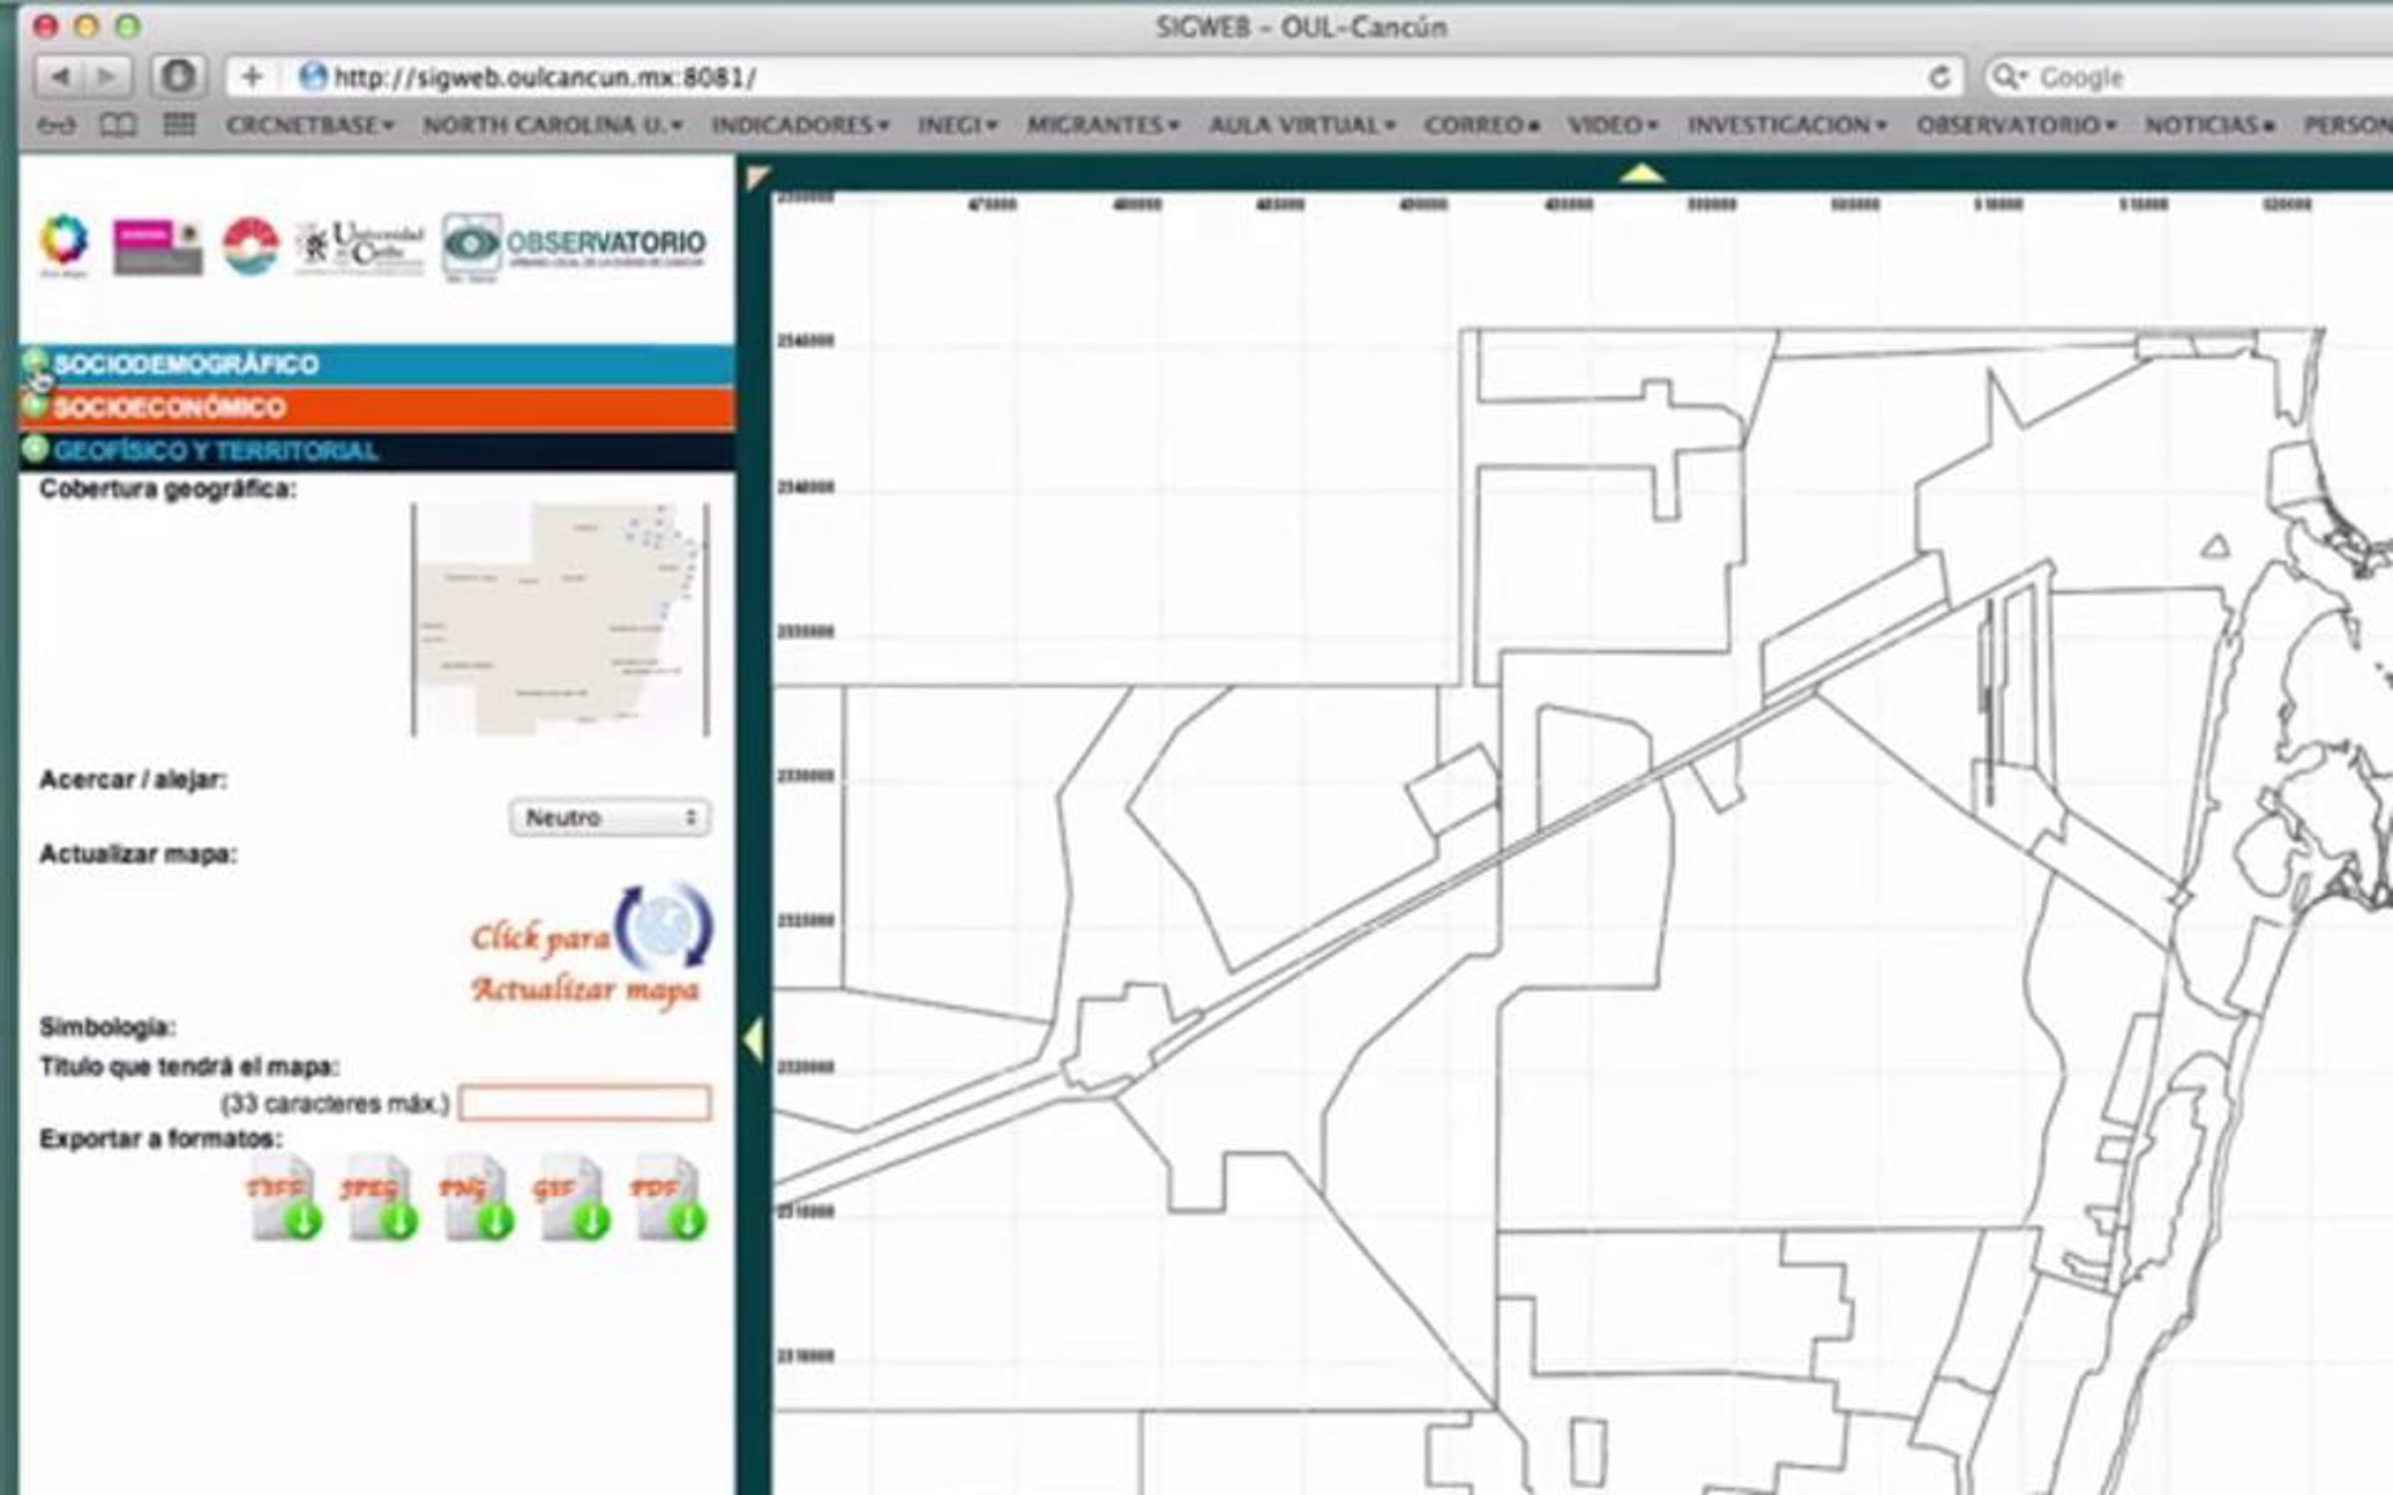Open the NOTICIAS bookmark
Image resolution: width=2393 pixels, height=1495 pixels.
point(2210,126)
